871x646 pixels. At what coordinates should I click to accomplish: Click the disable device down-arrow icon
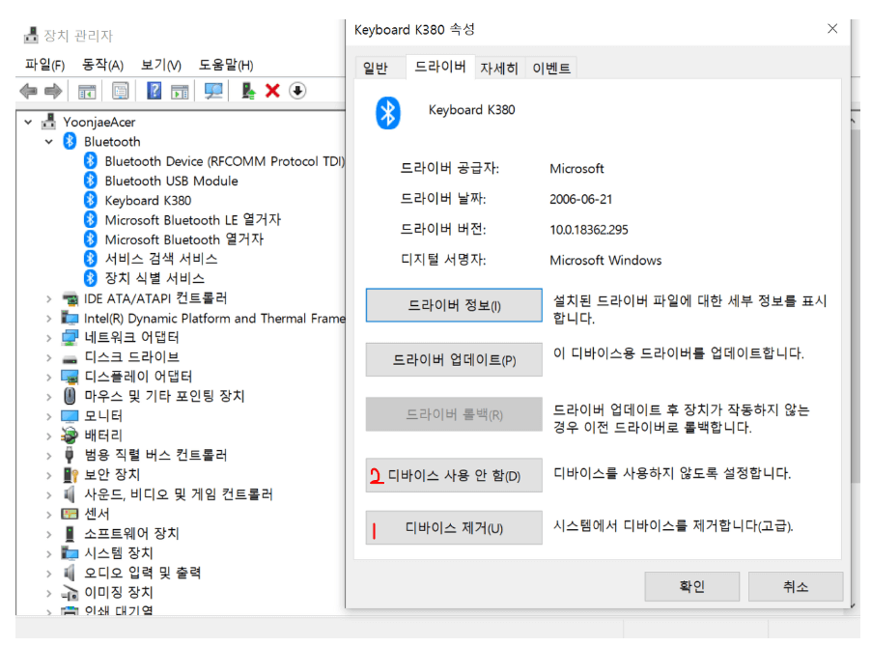[297, 90]
